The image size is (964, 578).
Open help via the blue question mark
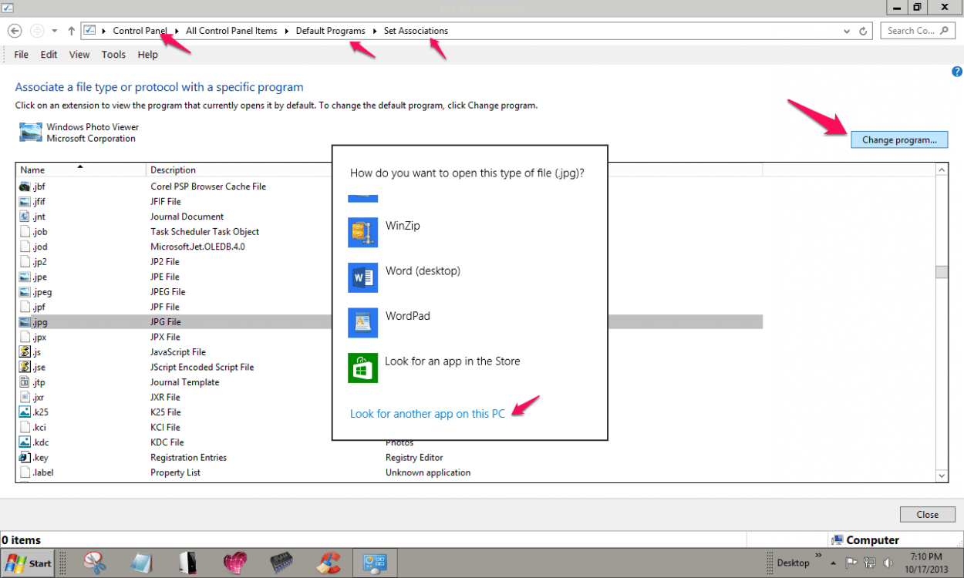tap(956, 71)
